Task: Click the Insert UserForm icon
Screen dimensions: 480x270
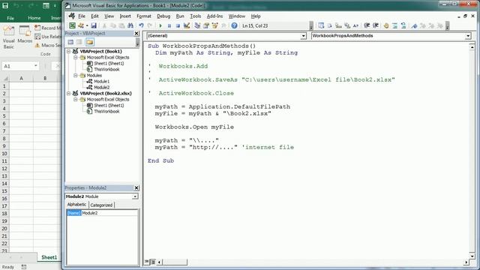Action: coord(81,25)
